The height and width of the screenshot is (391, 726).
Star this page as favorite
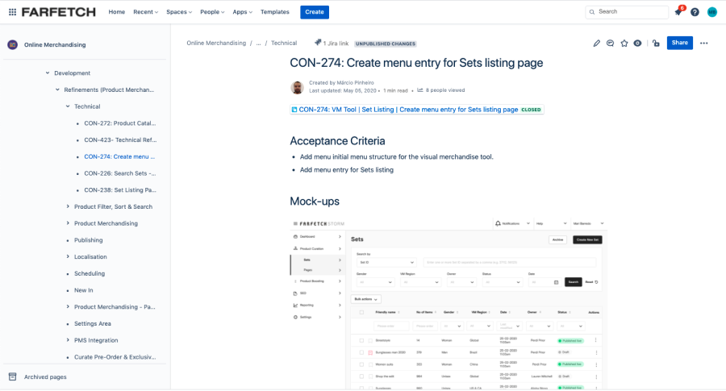coord(624,44)
